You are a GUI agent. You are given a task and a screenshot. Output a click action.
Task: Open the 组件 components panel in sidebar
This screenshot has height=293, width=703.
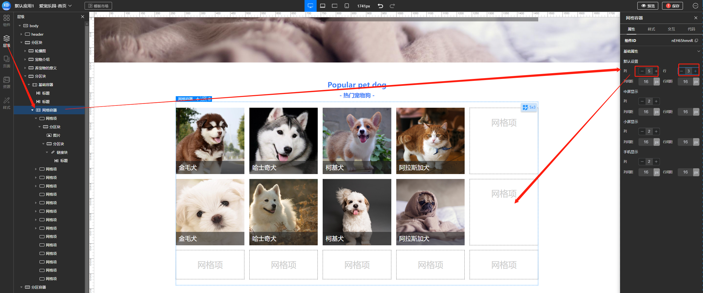[6, 21]
